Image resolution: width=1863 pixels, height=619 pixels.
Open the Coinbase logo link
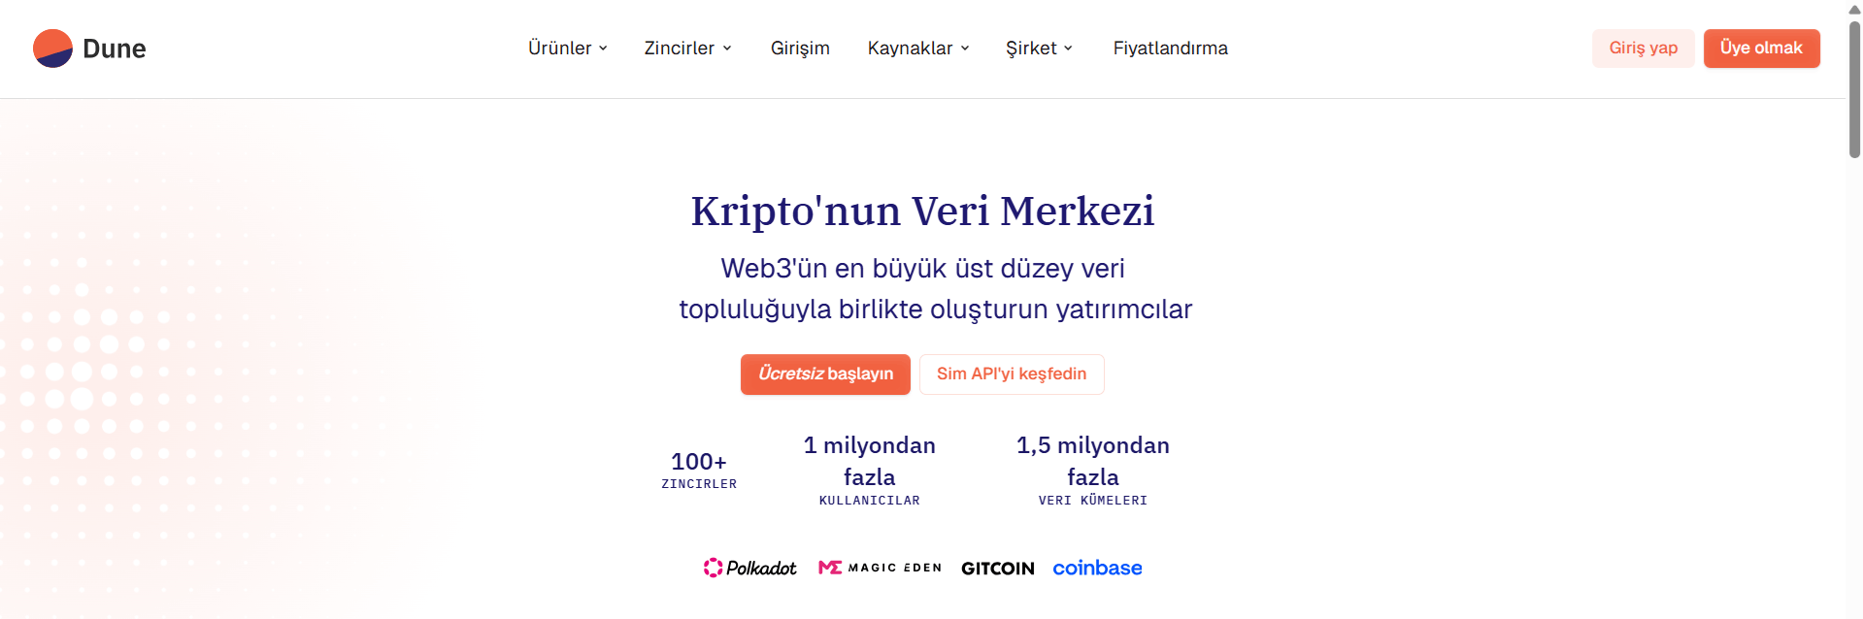click(x=1097, y=568)
